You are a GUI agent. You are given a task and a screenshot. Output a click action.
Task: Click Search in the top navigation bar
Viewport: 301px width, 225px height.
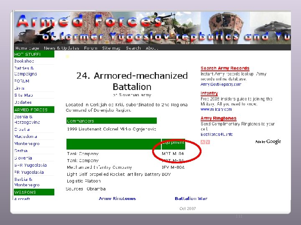[x=133, y=48]
